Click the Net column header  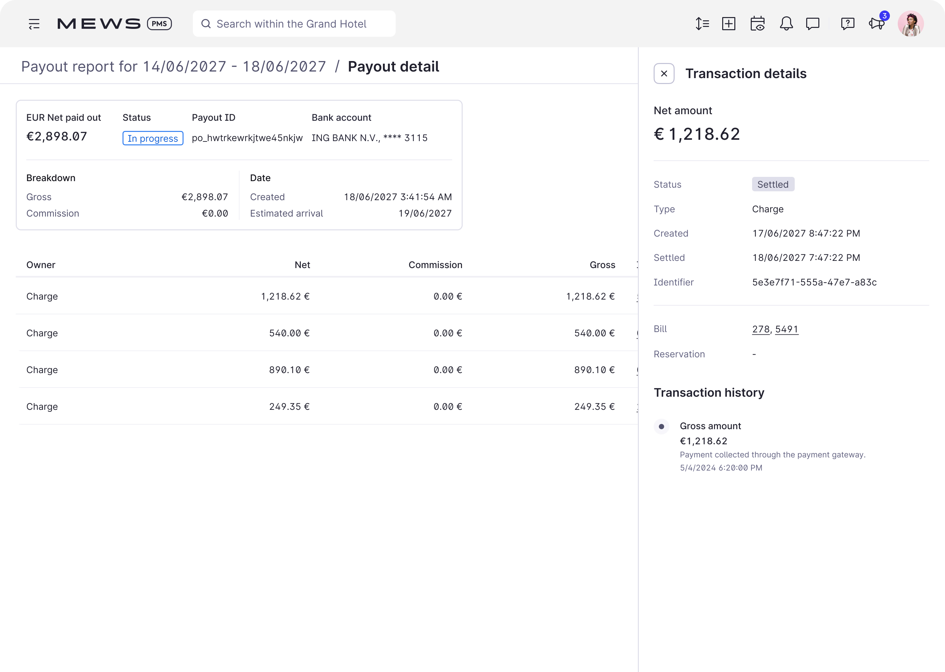tap(302, 265)
